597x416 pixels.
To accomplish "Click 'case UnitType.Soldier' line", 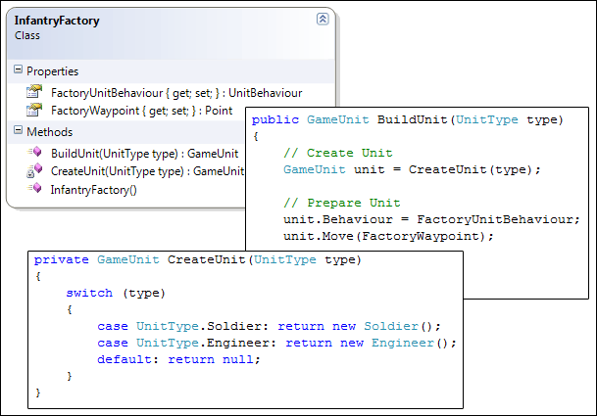I will tap(269, 326).
